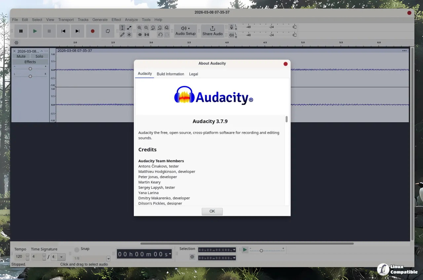The width and height of the screenshot is (423, 280).
Task: Open the time signature lower number dropdown
Action: click(61, 257)
